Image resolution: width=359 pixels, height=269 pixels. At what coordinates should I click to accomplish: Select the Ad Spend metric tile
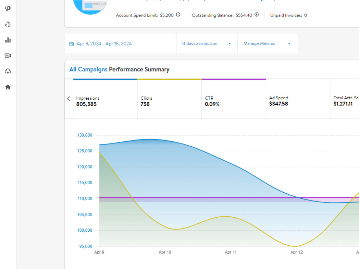(x=298, y=99)
